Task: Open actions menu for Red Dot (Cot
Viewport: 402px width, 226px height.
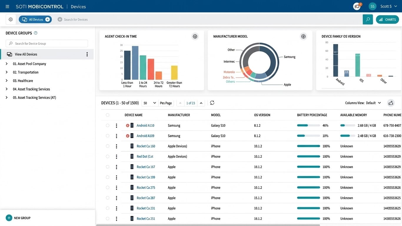Action: [x=117, y=157]
